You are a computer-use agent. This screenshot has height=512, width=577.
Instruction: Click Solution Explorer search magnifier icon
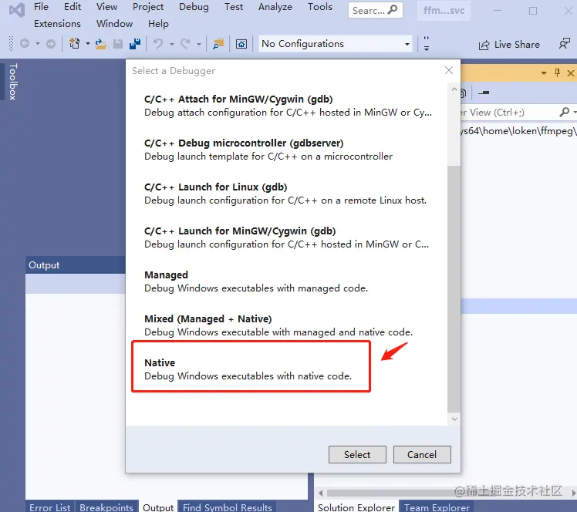(564, 112)
